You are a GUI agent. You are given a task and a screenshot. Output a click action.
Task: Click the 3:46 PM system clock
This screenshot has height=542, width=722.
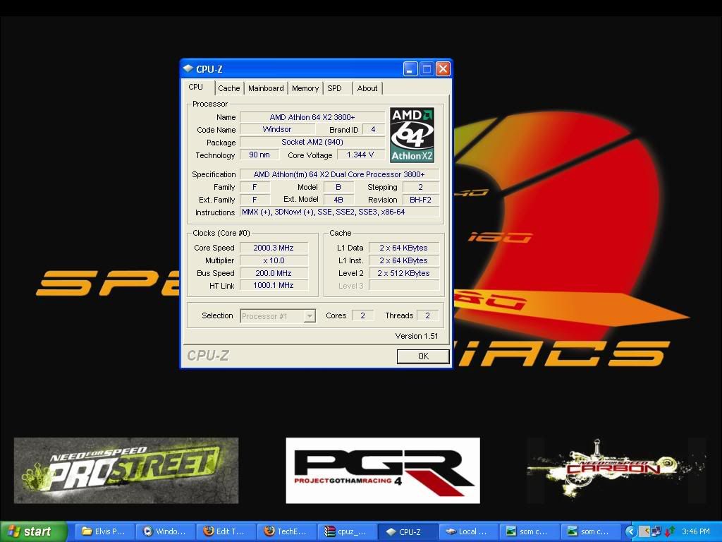coord(696,531)
